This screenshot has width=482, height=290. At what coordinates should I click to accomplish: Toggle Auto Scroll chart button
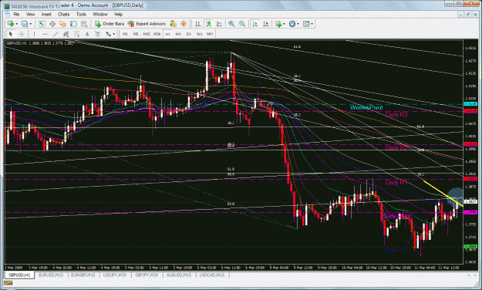[255, 24]
